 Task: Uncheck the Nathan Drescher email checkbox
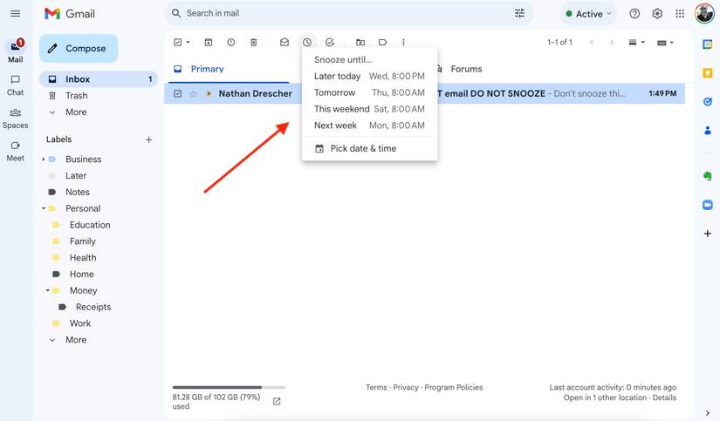[178, 93]
